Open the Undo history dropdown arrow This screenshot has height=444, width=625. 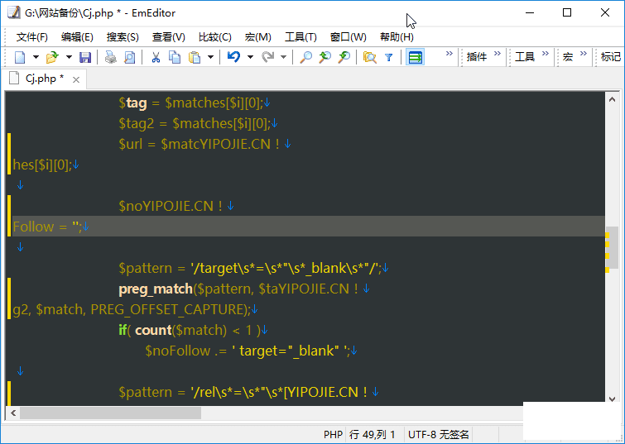pyautogui.click(x=250, y=57)
